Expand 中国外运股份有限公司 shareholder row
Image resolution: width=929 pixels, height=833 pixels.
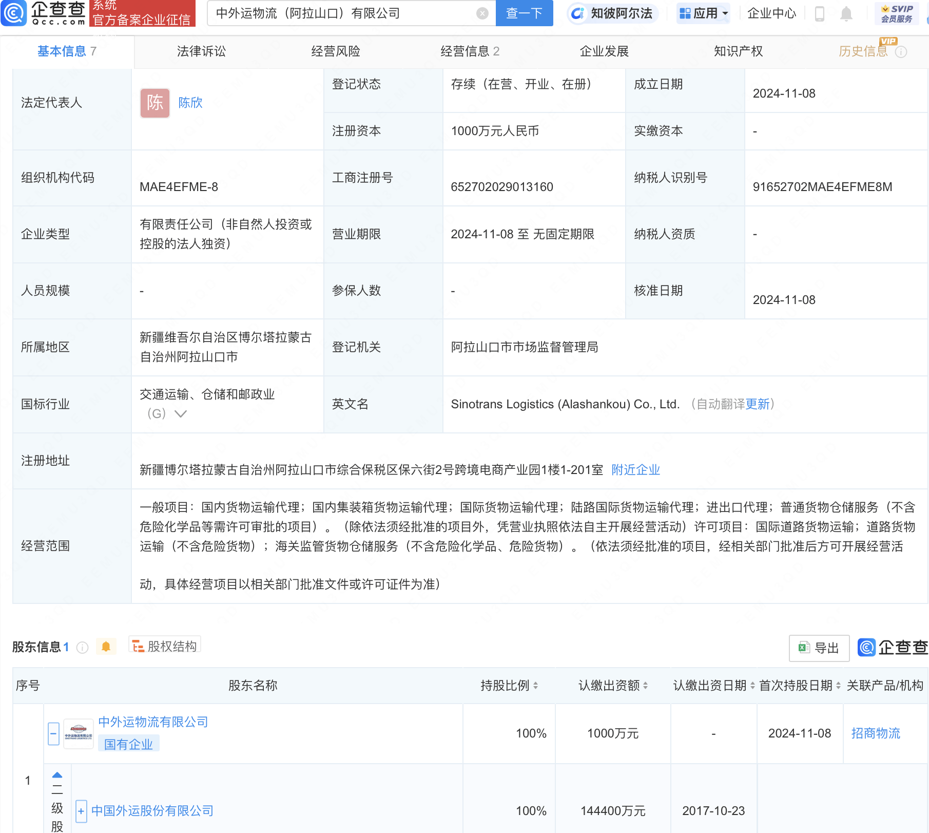coord(81,811)
